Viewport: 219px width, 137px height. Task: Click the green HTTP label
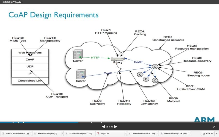[x=95, y=58]
